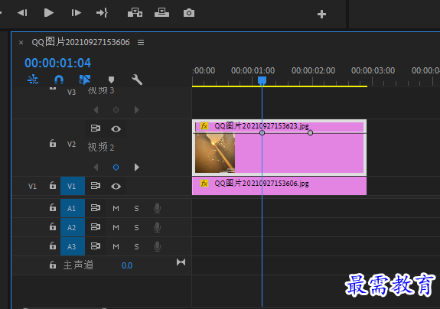Image resolution: width=440 pixels, height=309 pixels.
Task: Click the Add Marker icon
Action: [111, 80]
